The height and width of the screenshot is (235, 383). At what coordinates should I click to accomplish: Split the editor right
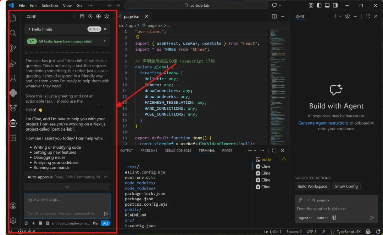coord(274,16)
